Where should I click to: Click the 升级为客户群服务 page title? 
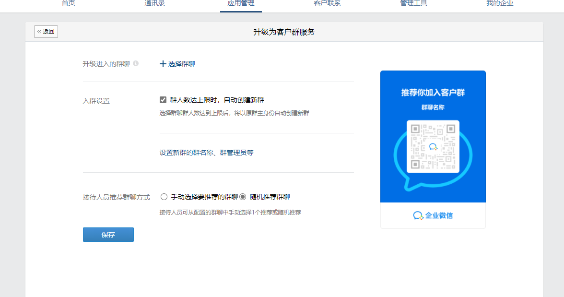284,32
